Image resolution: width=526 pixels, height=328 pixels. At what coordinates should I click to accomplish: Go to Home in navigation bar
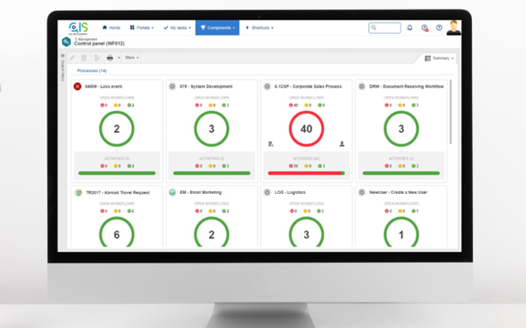[x=111, y=28]
